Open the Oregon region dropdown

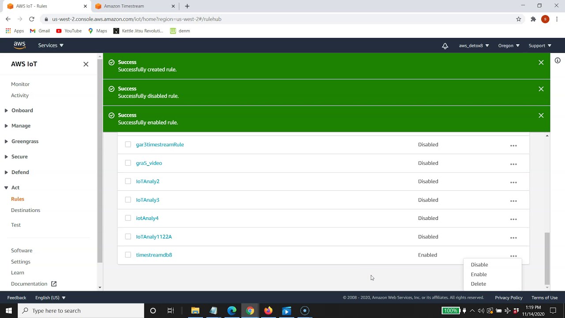pos(508,45)
